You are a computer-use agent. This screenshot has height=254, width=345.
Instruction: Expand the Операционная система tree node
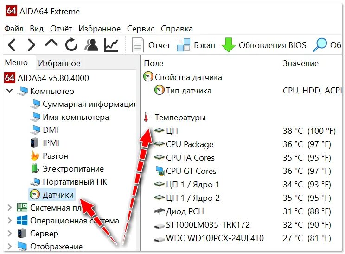click(x=10, y=220)
